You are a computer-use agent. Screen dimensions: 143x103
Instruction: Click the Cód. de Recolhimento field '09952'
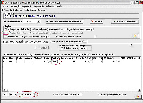[62, 62]
